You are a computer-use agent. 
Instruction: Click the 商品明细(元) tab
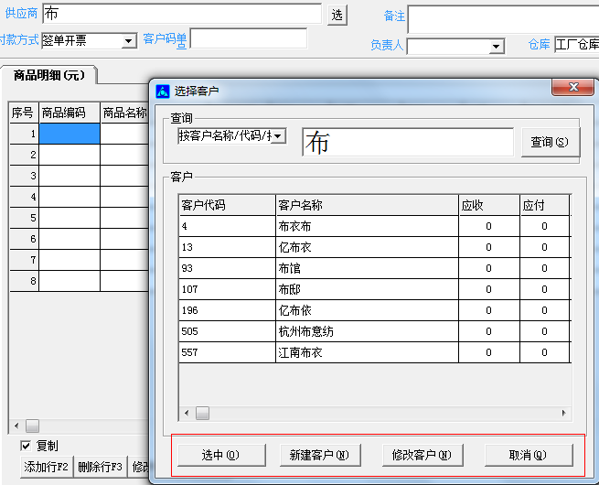tap(48, 75)
